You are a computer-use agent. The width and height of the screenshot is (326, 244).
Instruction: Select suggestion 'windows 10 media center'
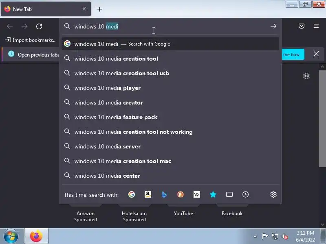click(170, 176)
